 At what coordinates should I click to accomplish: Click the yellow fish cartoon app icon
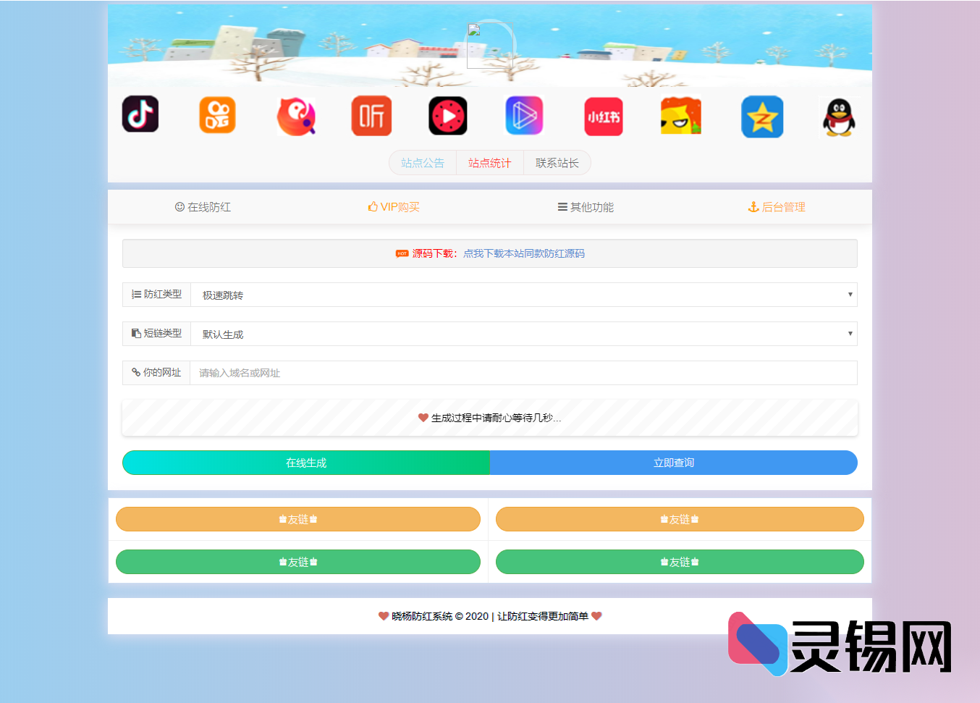click(x=680, y=115)
